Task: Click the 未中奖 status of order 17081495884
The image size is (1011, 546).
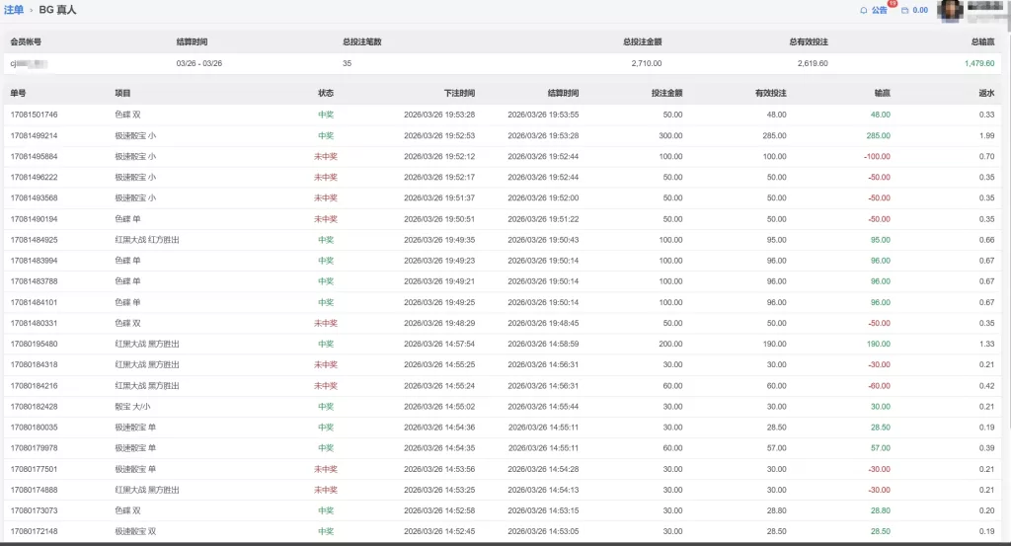Action: pos(326,156)
